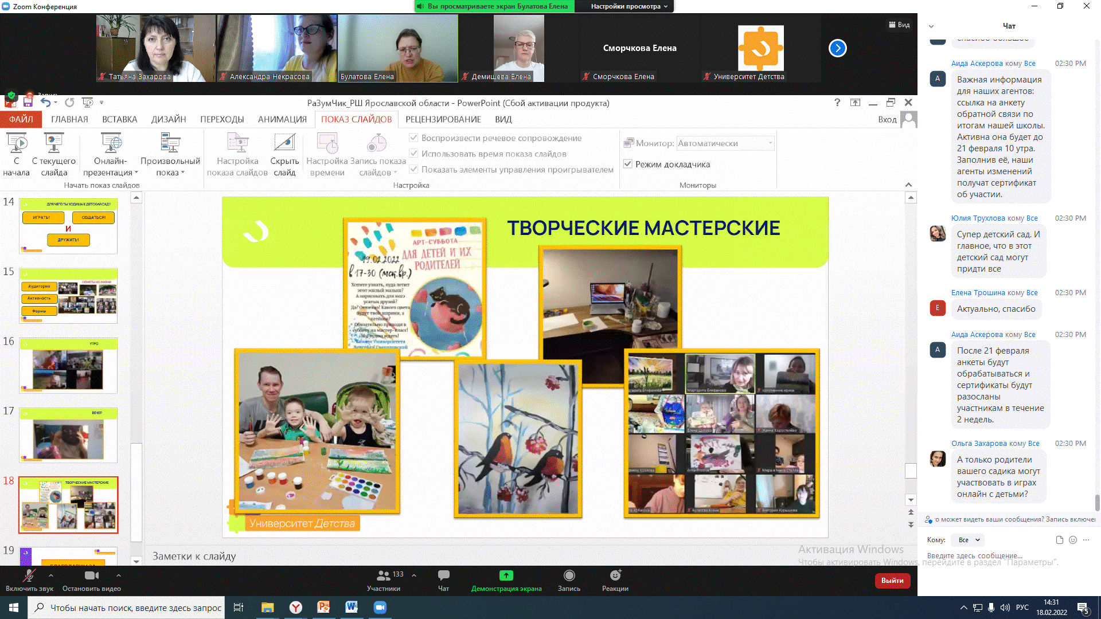This screenshot has height=619, width=1101.
Task: Attach file in chat input area
Action: coord(1059,540)
